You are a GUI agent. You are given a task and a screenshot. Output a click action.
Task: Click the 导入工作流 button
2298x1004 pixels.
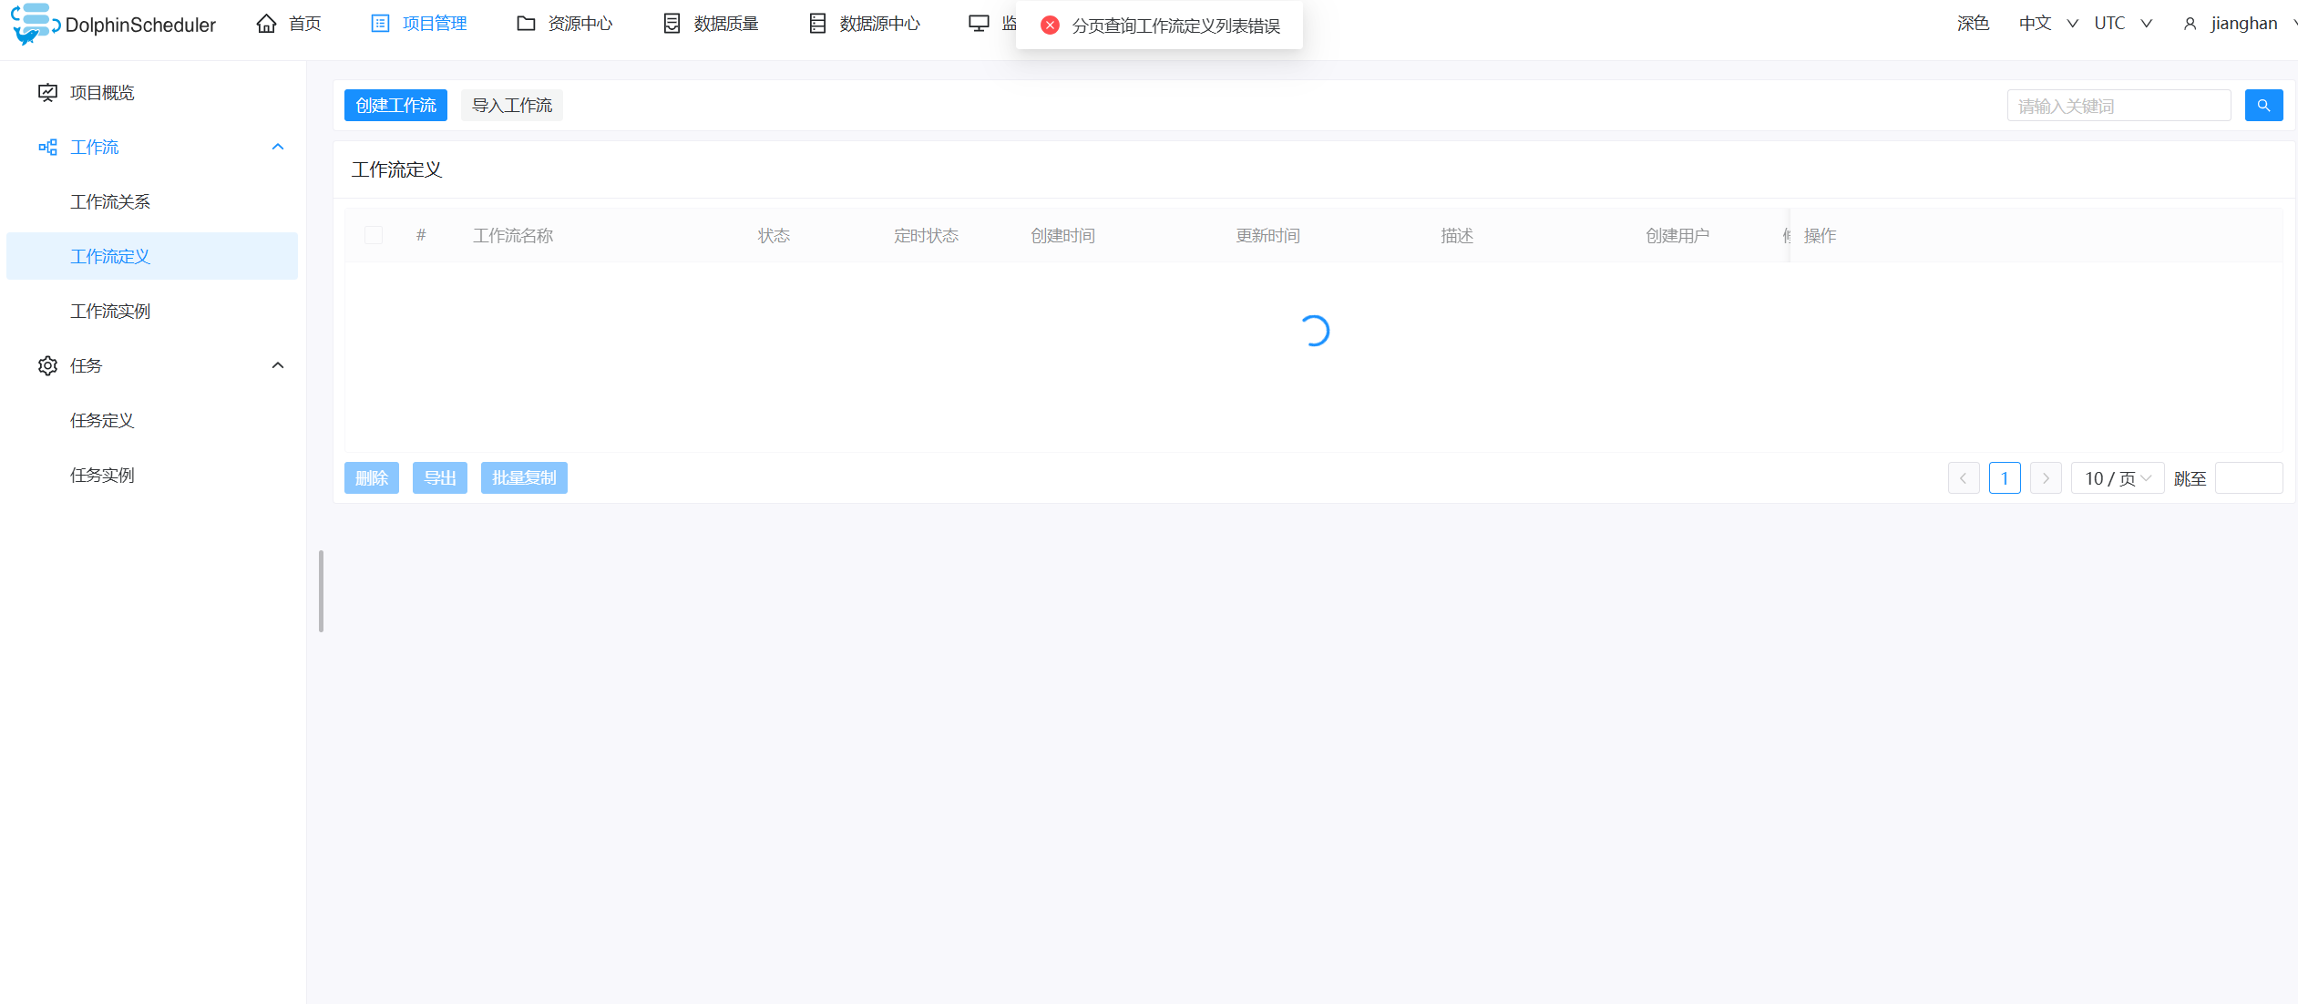[511, 106]
